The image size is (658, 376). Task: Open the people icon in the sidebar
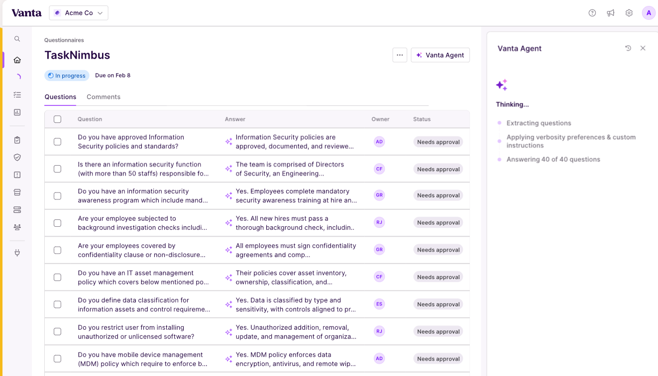point(17,227)
